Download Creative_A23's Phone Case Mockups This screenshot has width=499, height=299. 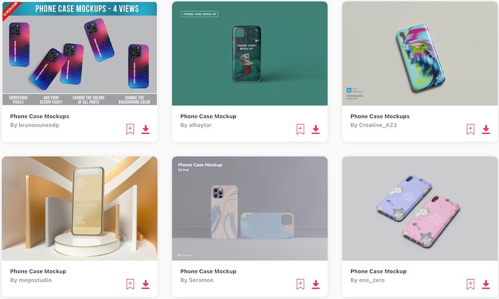(486, 129)
